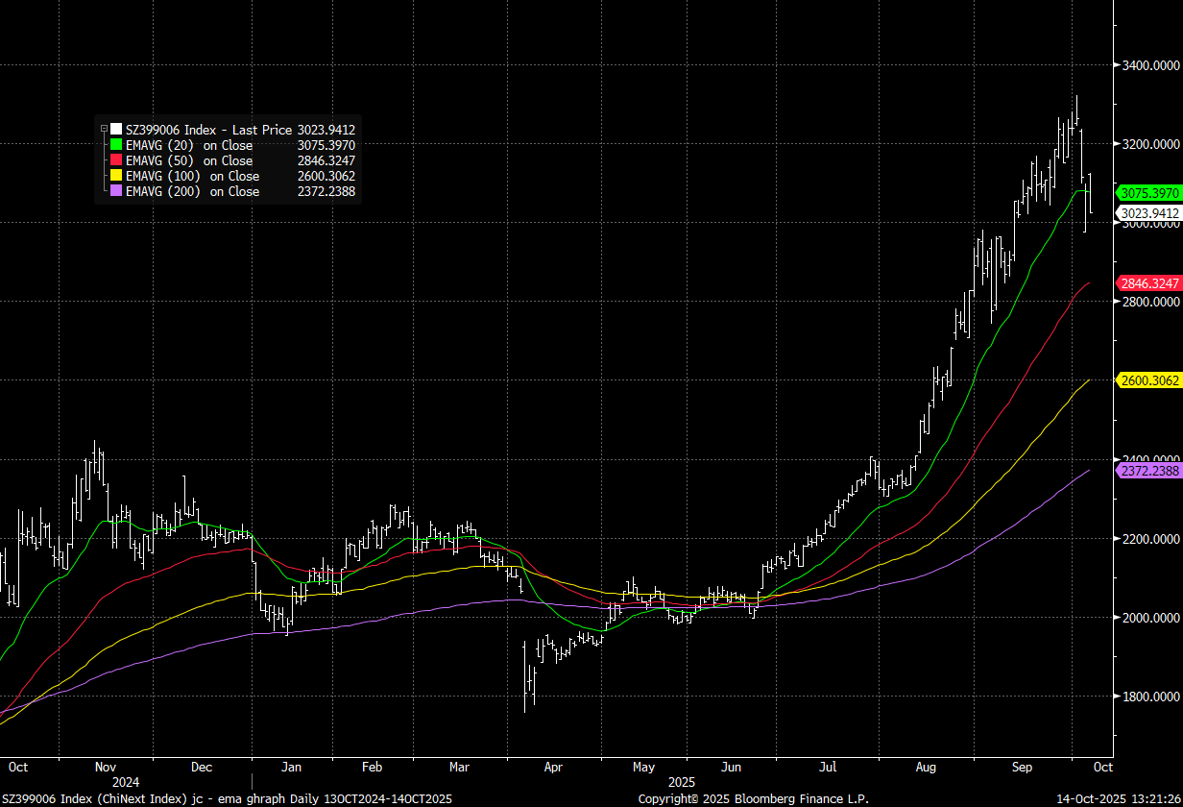Select the EMAVG (20) on Close legend entry

(189, 145)
